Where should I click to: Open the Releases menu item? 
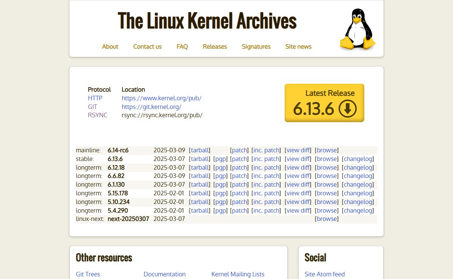(215, 46)
